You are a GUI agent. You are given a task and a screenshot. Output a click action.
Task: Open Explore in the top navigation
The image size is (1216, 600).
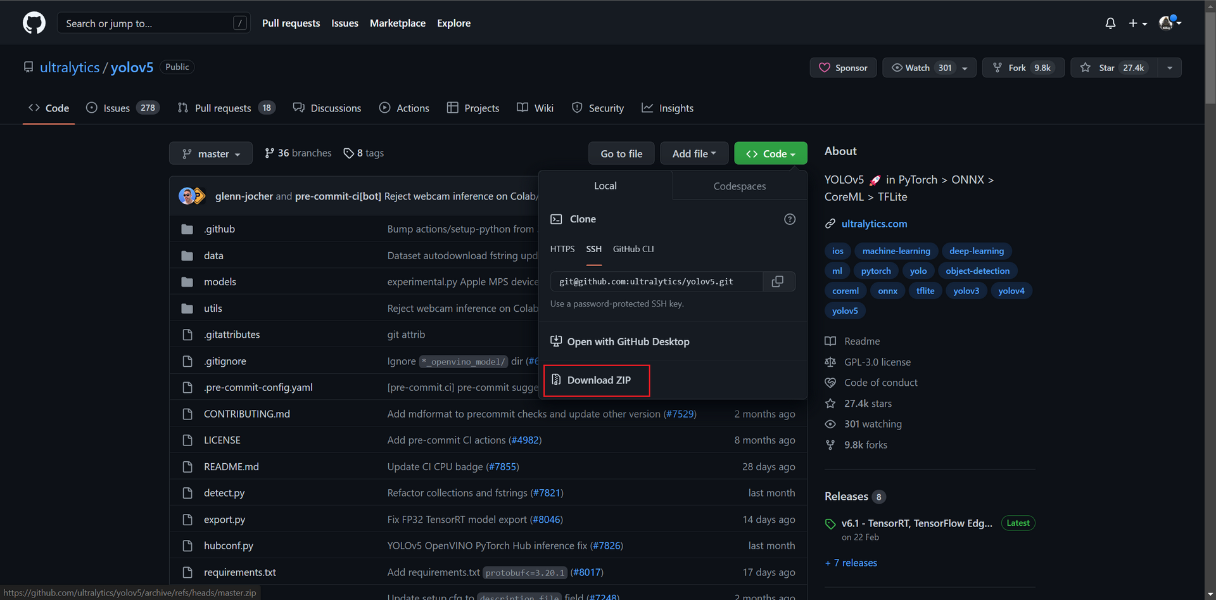click(454, 23)
